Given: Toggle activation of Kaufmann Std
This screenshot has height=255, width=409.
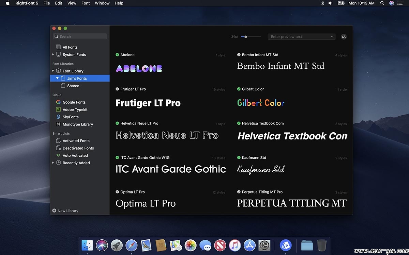Looking at the screenshot, I should point(239,158).
